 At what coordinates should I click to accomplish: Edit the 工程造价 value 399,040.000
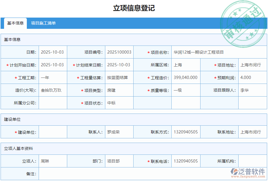point(186,77)
